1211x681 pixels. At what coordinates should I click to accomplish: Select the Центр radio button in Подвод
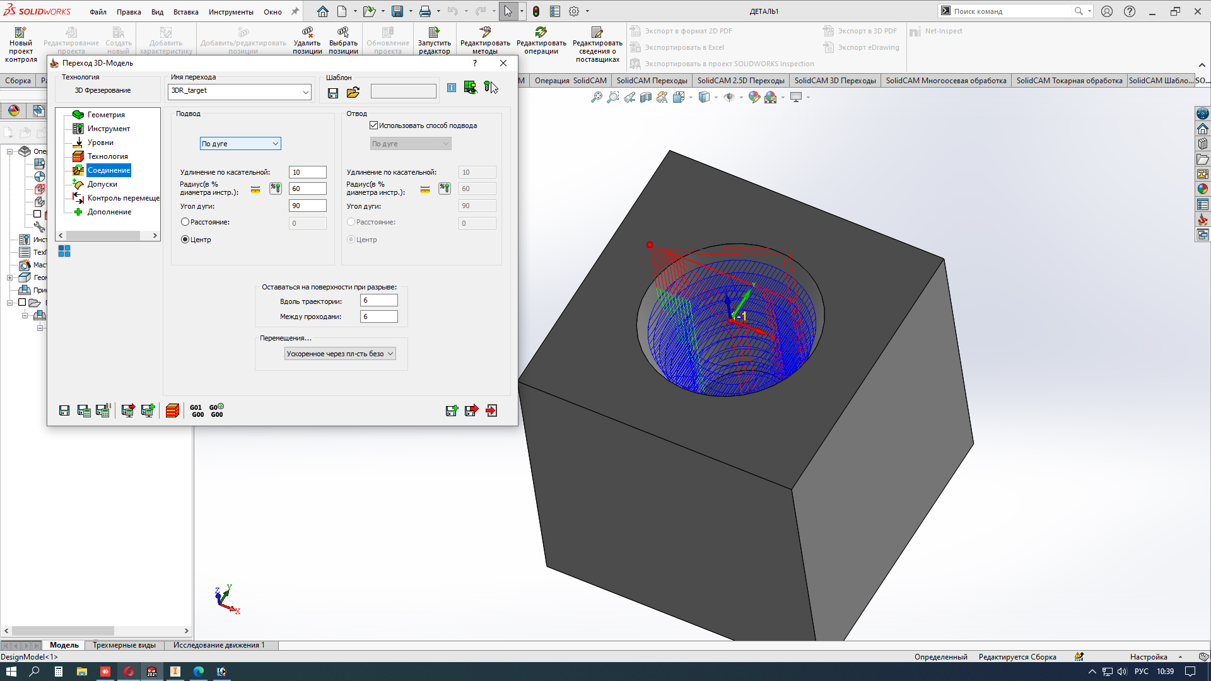[x=185, y=240]
